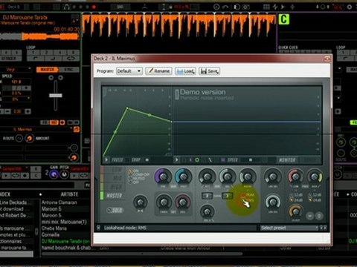Click the pink-ringed ceiling knob
Viewport: 357px width, 267px height.
click(x=183, y=202)
